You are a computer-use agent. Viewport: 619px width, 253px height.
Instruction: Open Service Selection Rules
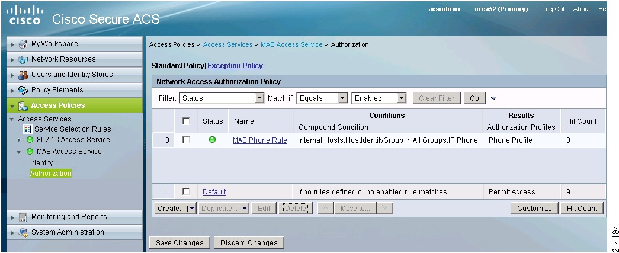pos(73,129)
